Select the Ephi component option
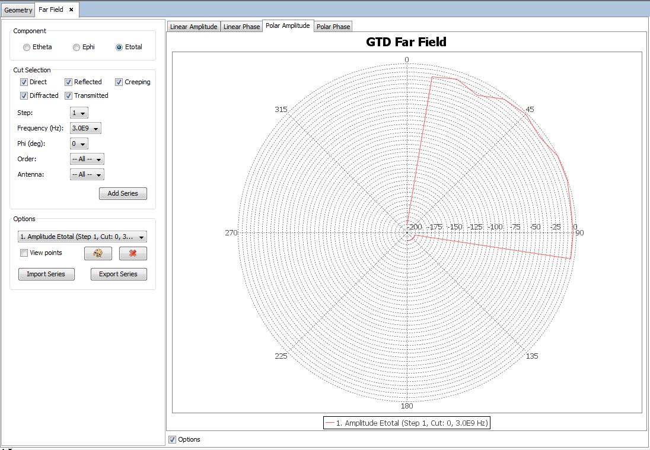The image size is (650, 450). (x=77, y=47)
